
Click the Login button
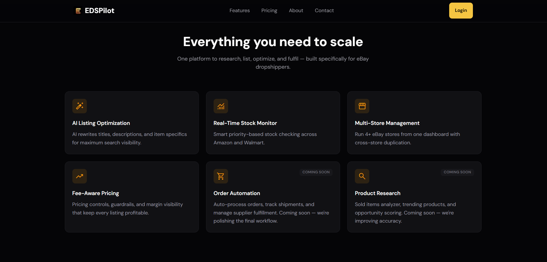click(x=461, y=10)
